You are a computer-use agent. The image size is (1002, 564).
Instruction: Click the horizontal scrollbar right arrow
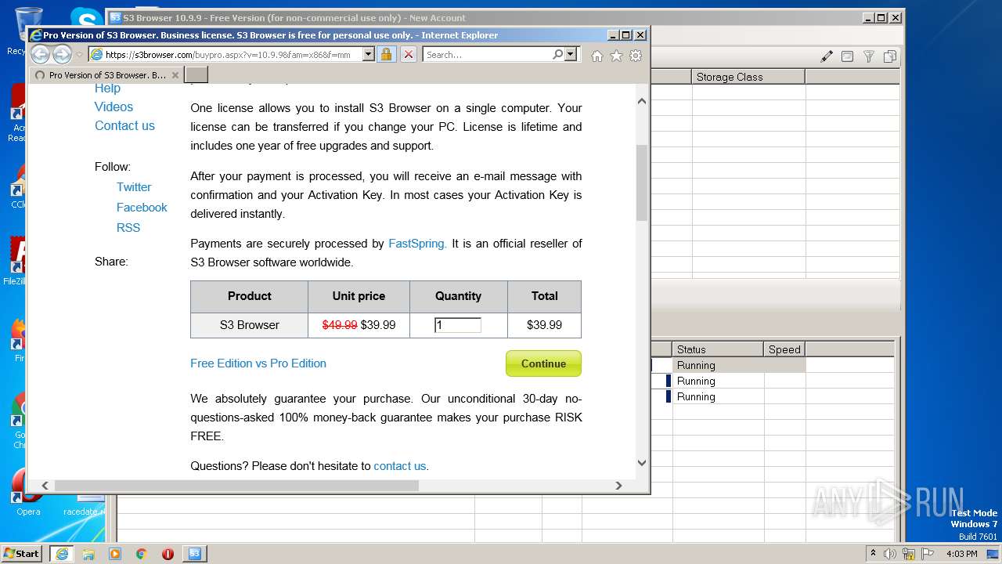click(x=618, y=486)
